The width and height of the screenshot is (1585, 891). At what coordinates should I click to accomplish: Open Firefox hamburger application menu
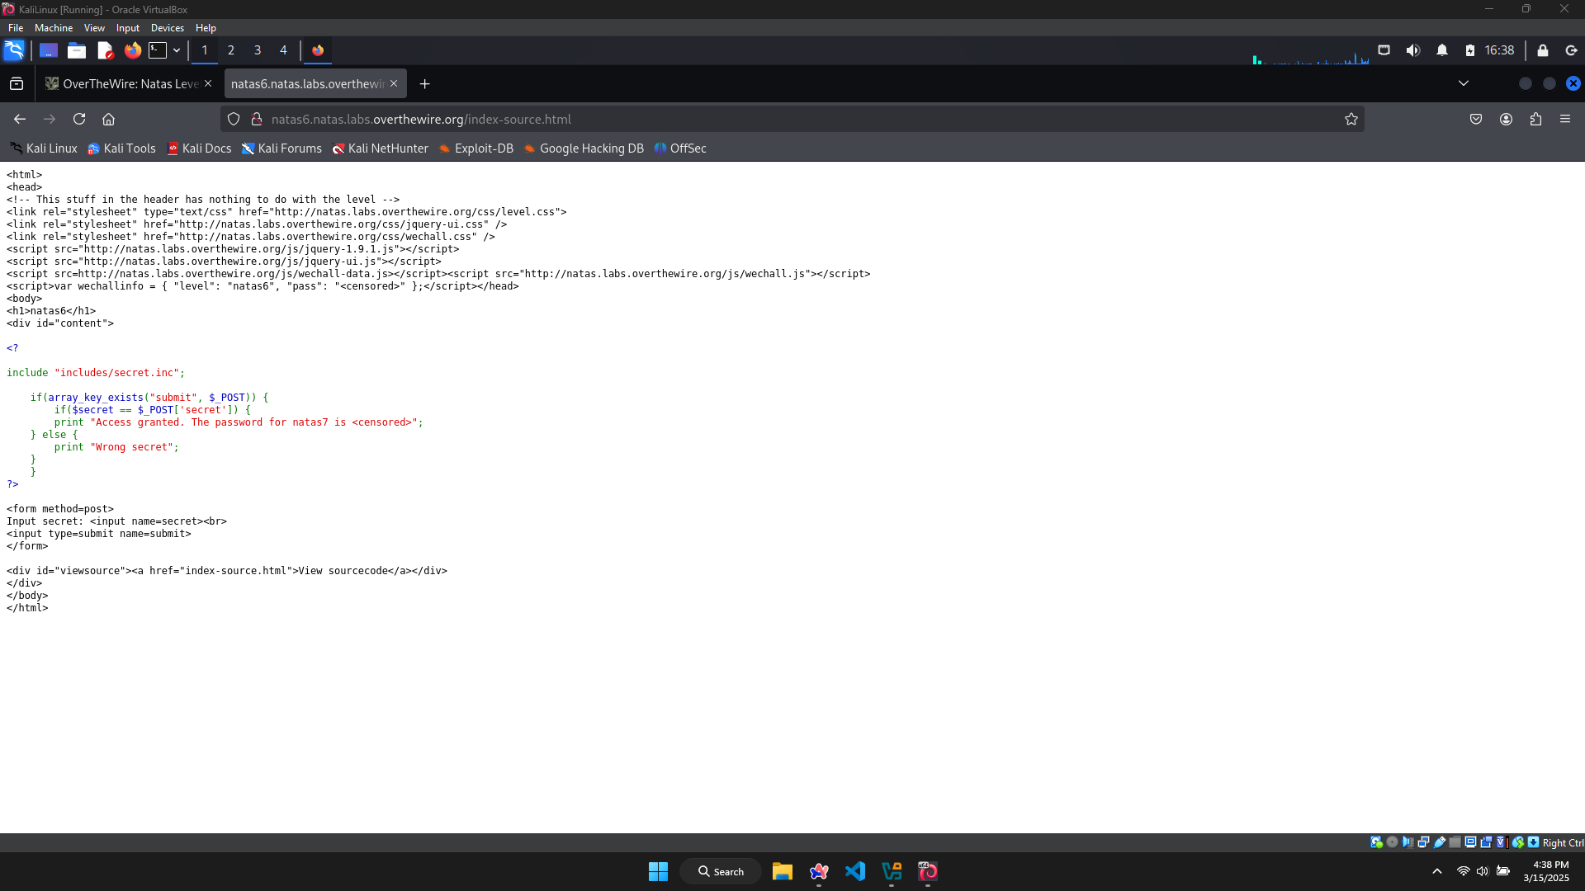pyautogui.click(x=1565, y=119)
